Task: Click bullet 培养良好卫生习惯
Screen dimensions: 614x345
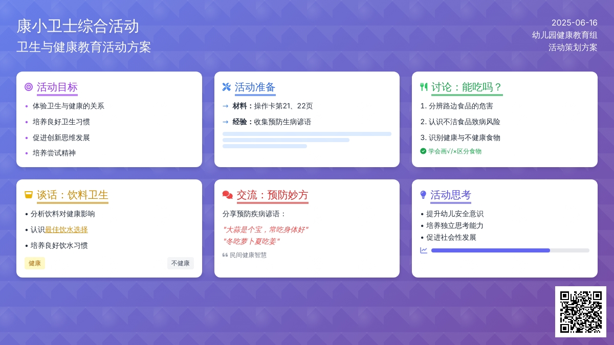Action: click(61, 122)
